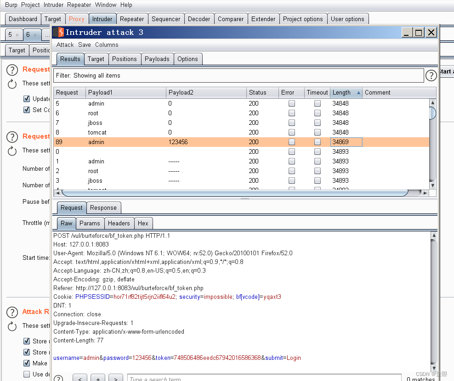Image resolution: width=454 pixels, height=381 pixels.
Task: Toggle Error checkbox for root request 6
Action: (292, 113)
